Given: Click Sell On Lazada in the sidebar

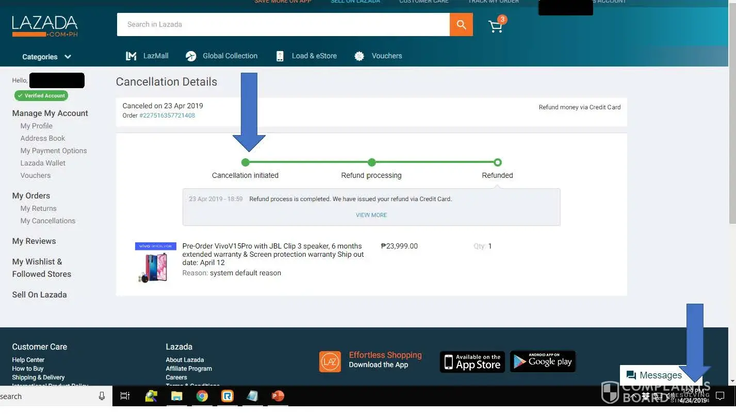Looking at the screenshot, I should coord(40,295).
